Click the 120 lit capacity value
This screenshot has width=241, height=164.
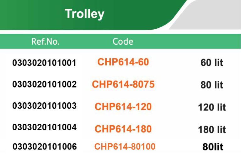[x=212, y=107]
